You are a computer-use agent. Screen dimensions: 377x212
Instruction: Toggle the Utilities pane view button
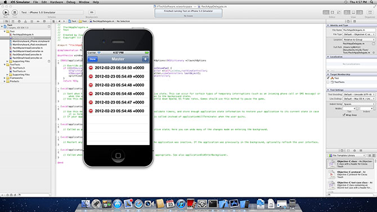point(360,12)
